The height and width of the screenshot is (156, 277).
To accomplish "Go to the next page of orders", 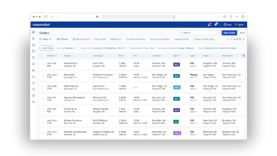I will point(244,39).
